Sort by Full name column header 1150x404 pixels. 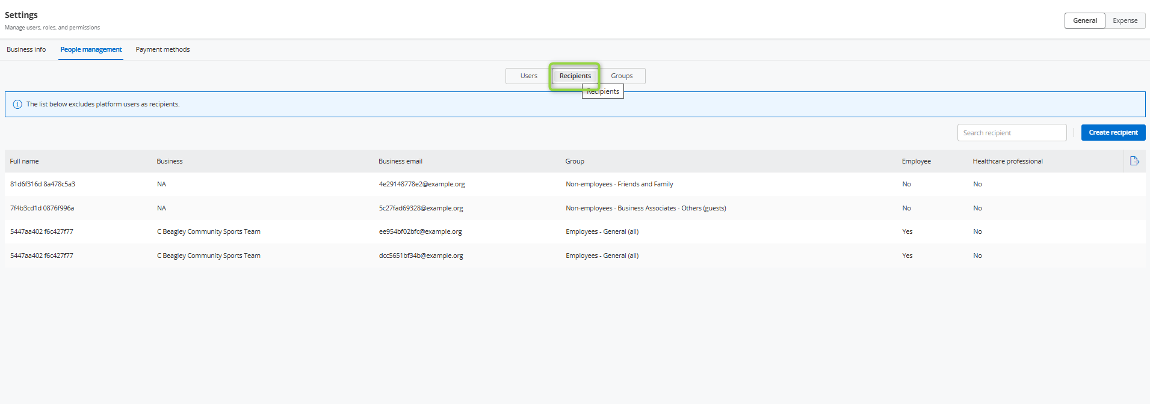[x=24, y=161]
